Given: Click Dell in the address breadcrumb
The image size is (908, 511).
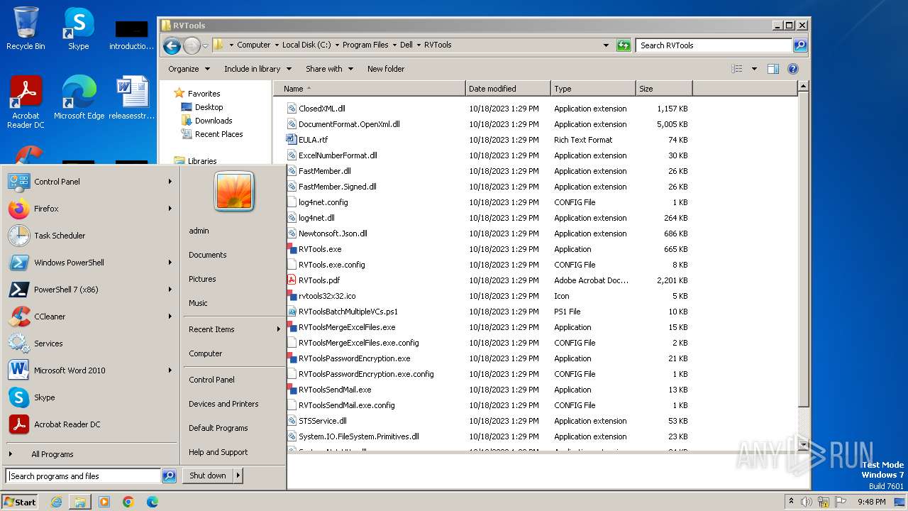Looking at the screenshot, I should tap(406, 45).
